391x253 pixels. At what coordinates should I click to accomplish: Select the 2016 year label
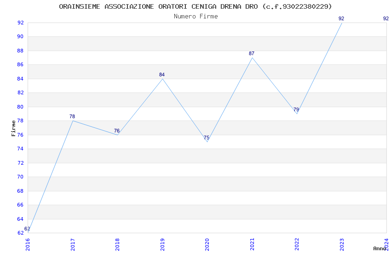click(x=28, y=245)
